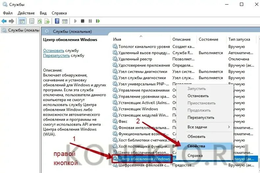Click the Start service play icon
Viewport: 260px width, 173px height.
tap(75, 21)
